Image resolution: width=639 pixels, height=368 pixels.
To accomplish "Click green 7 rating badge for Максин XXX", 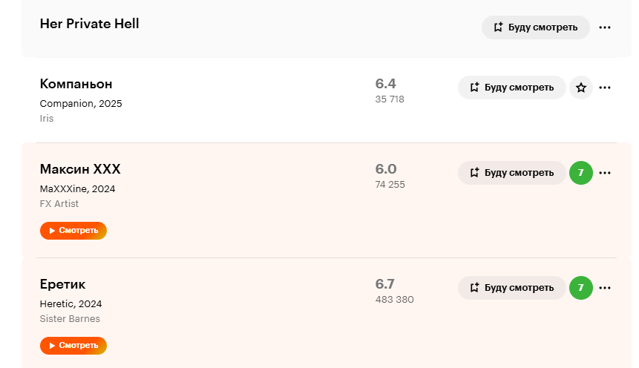I will tap(580, 173).
